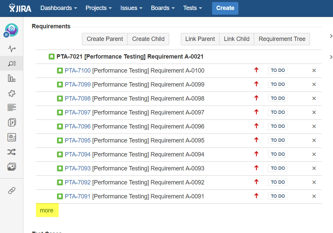Image resolution: width=333 pixels, height=233 pixels.
Task: Click the Requirement Tree button
Action: (282, 39)
